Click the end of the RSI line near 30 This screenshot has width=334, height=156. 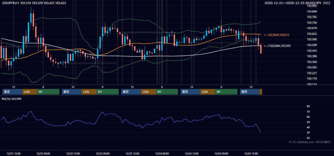(x=261, y=132)
